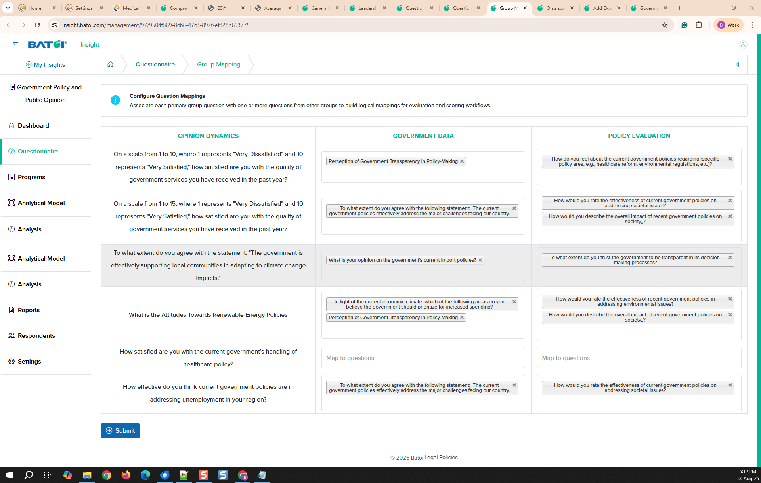The height and width of the screenshot is (483, 761).
Task: Go to My Insights
Action: pyautogui.click(x=45, y=65)
